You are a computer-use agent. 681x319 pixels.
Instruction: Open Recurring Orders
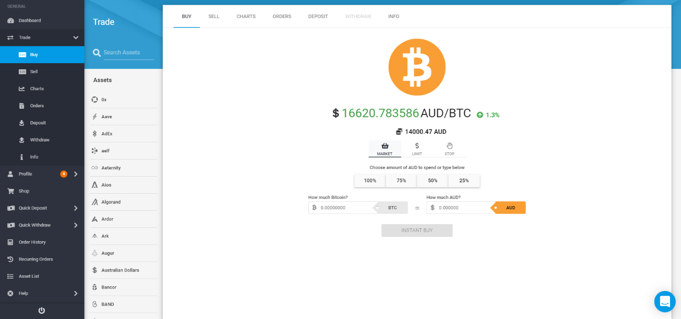click(42, 259)
